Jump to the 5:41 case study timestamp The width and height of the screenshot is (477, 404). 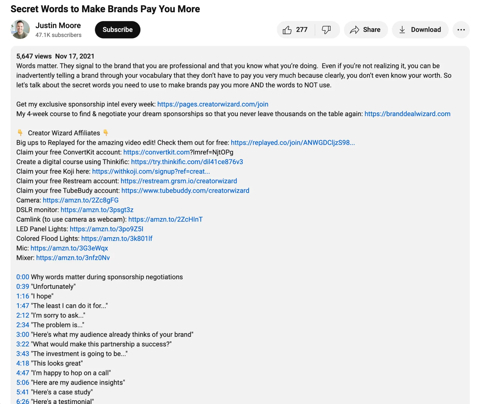(x=23, y=392)
